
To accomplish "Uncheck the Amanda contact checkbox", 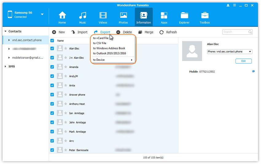I will (x=52, y=67).
